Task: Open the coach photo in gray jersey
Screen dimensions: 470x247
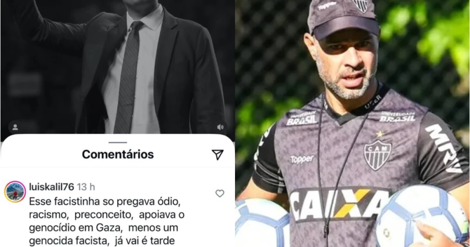Action: [x=352, y=123]
